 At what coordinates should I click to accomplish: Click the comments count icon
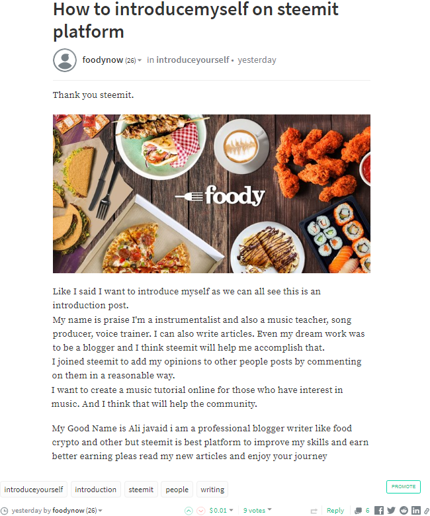coord(358,510)
